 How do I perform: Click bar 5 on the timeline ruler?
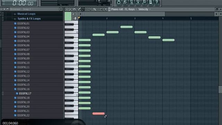click(x=191, y=18)
